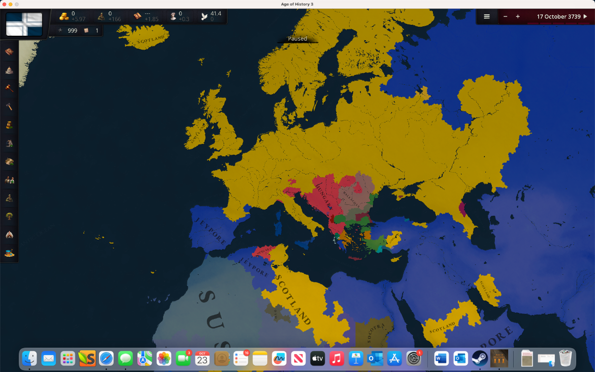Open the terrain mound sidebar icon
595x372 pixels.
pyautogui.click(x=9, y=162)
